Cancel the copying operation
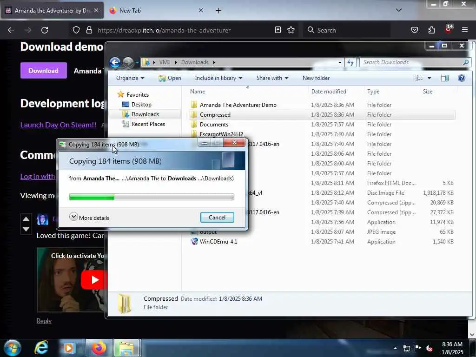Viewport: 476px width, 357px height. 217,218
